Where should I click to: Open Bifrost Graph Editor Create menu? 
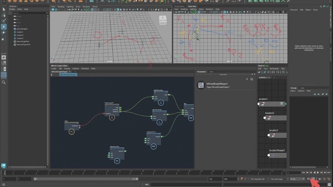[x=54, y=69]
